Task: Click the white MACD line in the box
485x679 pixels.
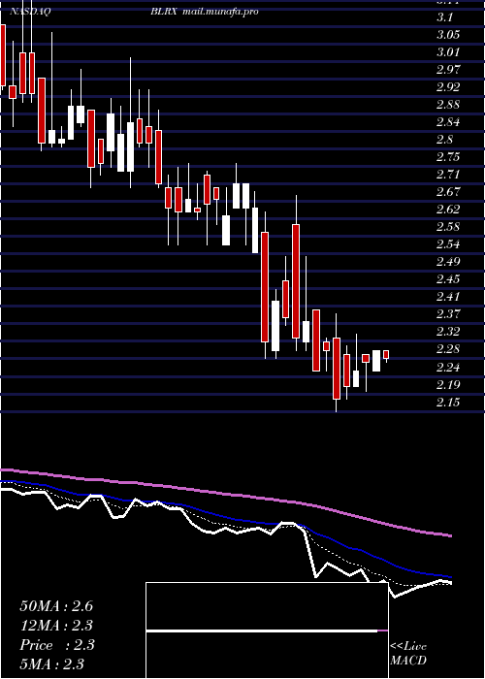Action: pyautogui.click(x=262, y=630)
